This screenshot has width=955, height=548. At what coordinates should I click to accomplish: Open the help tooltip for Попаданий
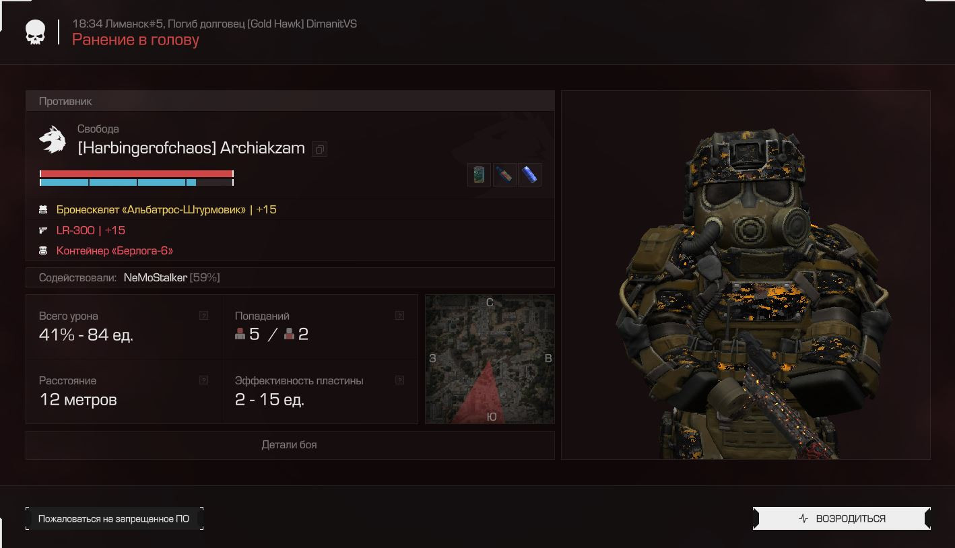[399, 315]
